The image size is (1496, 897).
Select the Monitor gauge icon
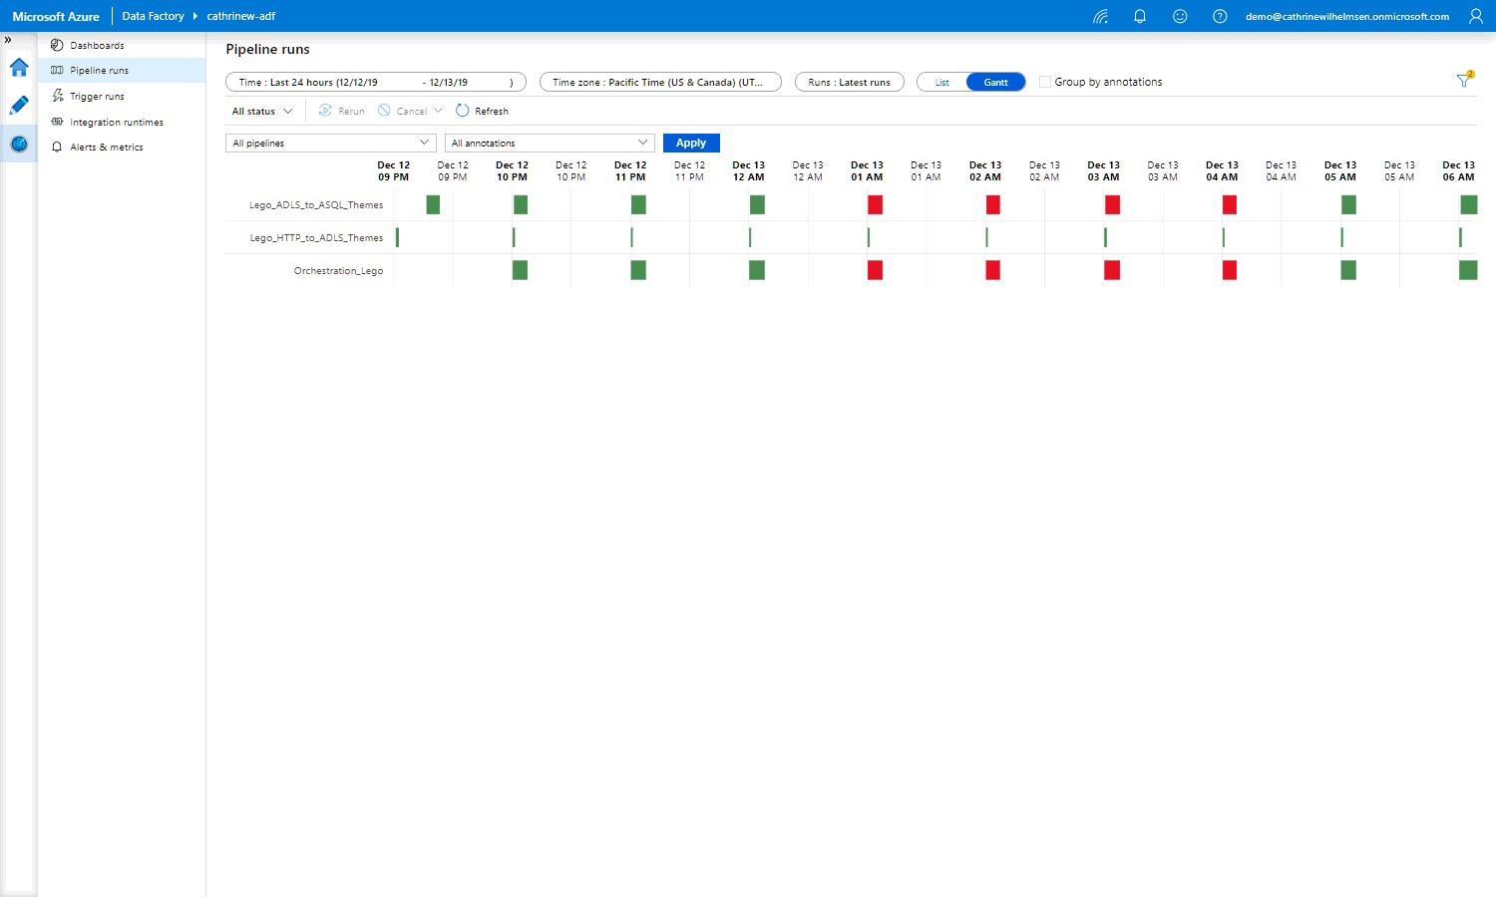click(x=19, y=145)
